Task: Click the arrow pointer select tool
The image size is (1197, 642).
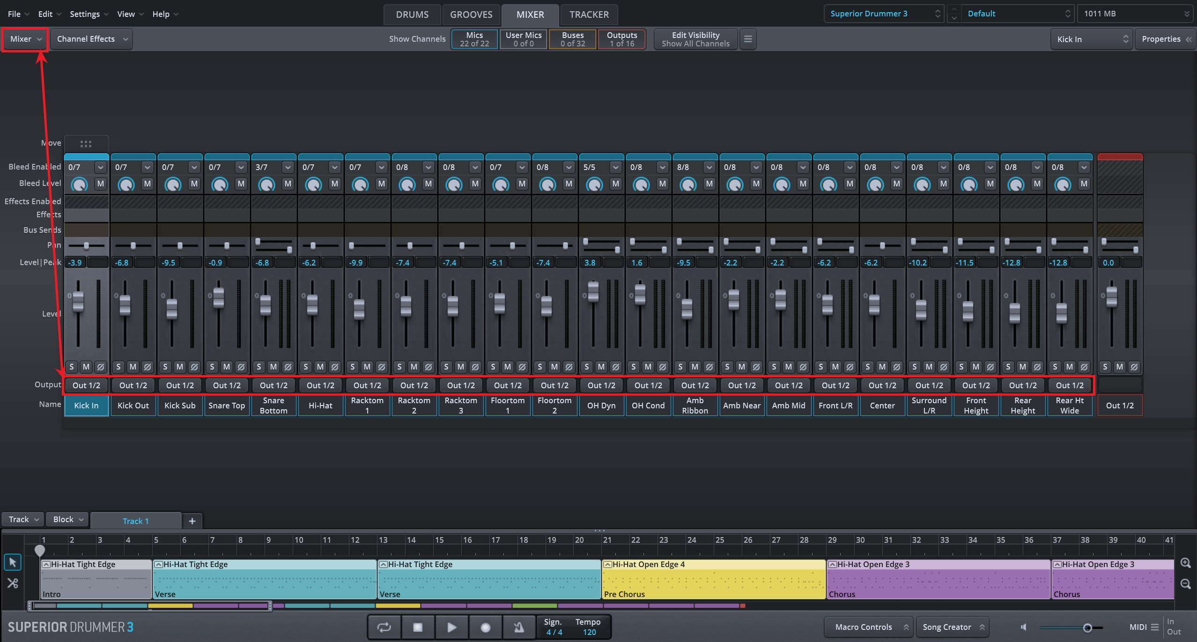Action: tap(13, 562)
